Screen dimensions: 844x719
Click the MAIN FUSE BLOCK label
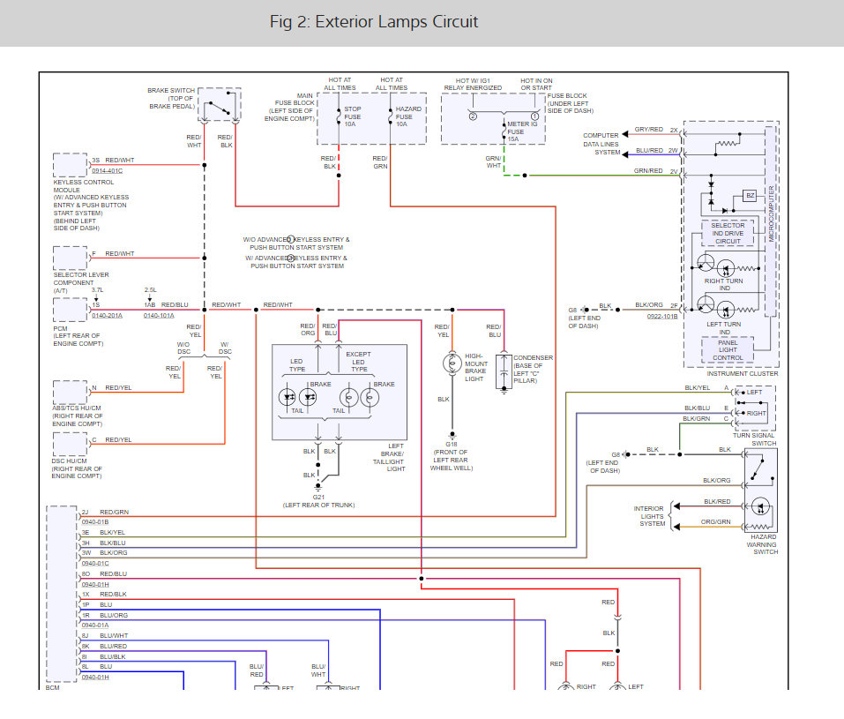291,107
